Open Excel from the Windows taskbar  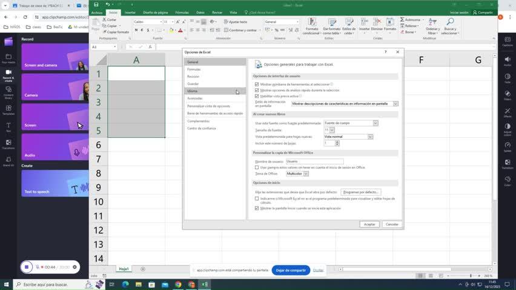pos(205,285)
